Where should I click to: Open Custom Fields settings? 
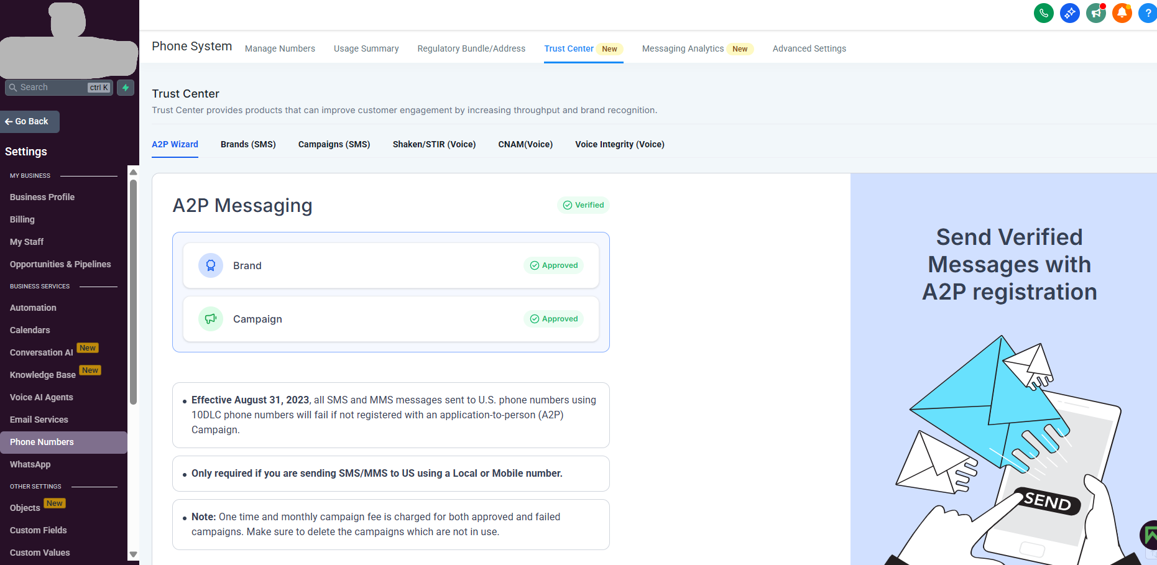(39, 530)
